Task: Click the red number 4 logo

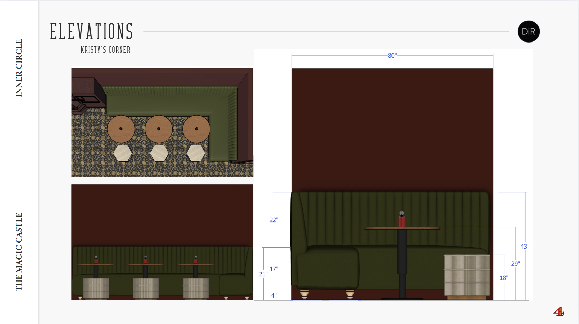Action: pyautogui.click(x=558, y=312)
